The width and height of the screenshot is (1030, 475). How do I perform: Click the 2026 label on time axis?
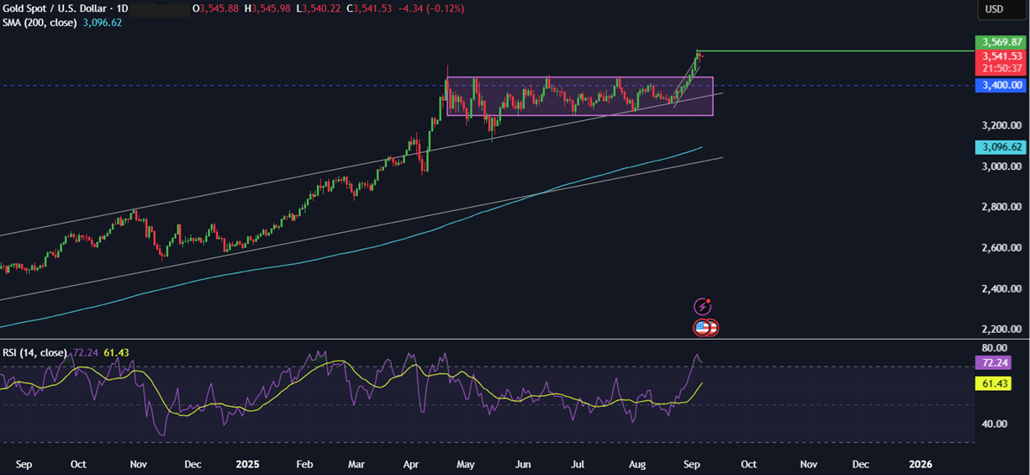921,464
